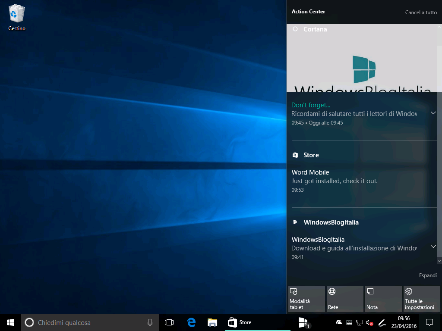Image resolution: width=442 pixels, height=331 pixels.
Task: Clear all notifications with Cancella tutto
Action: [x=421, y=12]
